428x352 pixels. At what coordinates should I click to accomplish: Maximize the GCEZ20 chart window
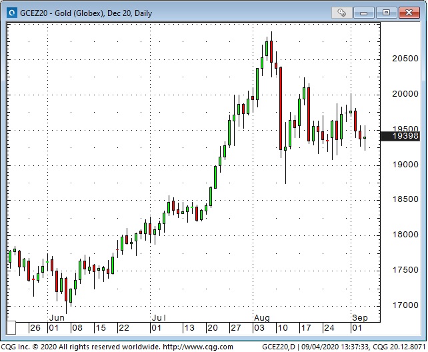tap(386, 13)
